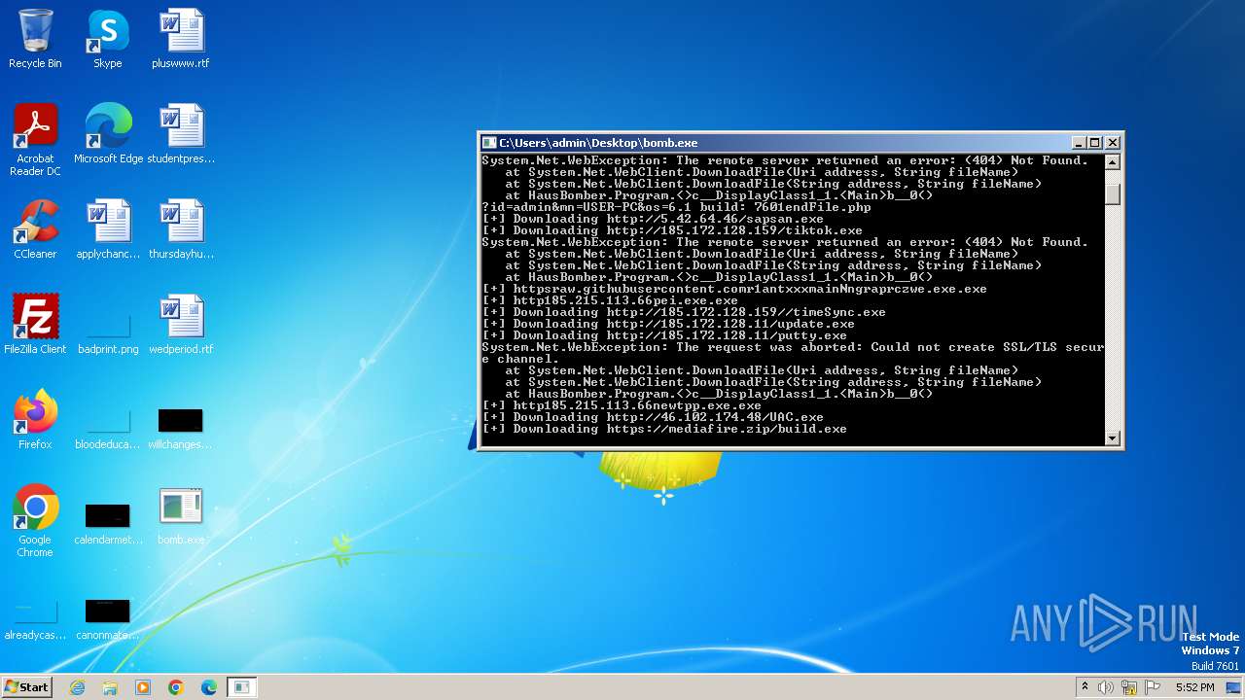Viewport: 1245px width, 700px height.
Task: Click the githubusercontent line in console
Action: 734,289
